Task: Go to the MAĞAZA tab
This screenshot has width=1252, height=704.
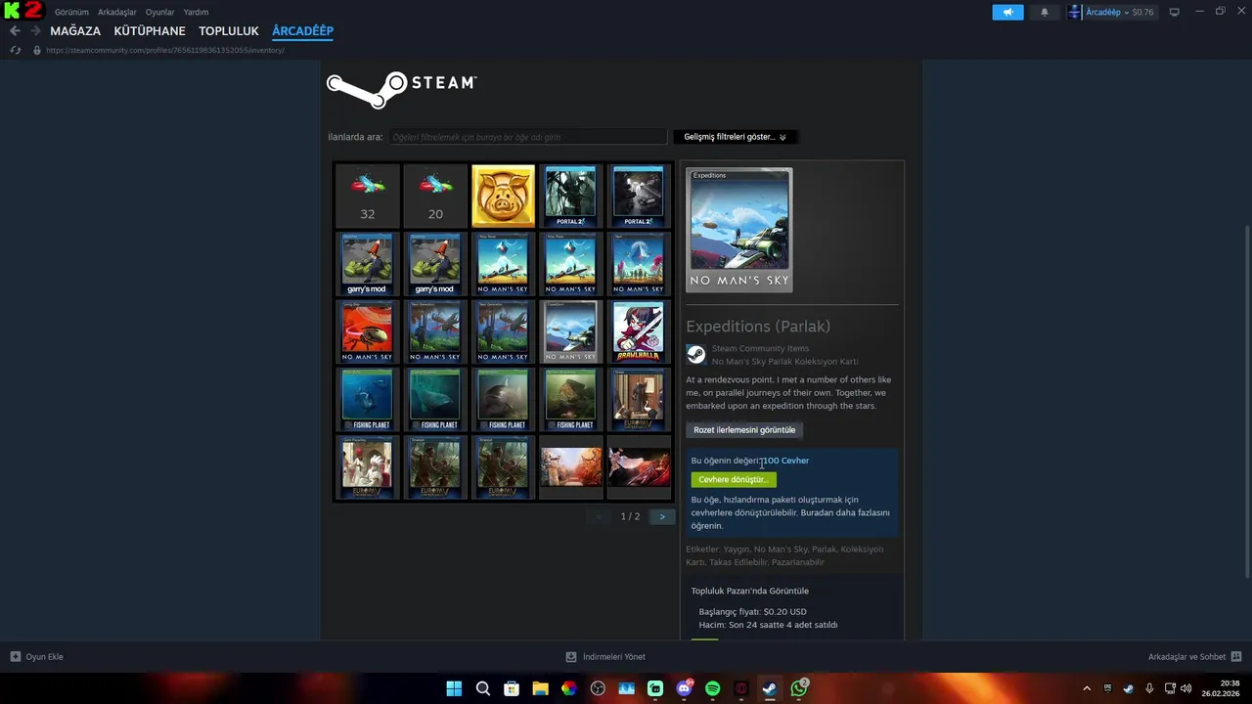Action: [75, 31]
